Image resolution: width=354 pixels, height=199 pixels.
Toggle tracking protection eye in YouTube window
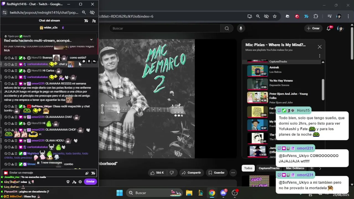[266, 16]
